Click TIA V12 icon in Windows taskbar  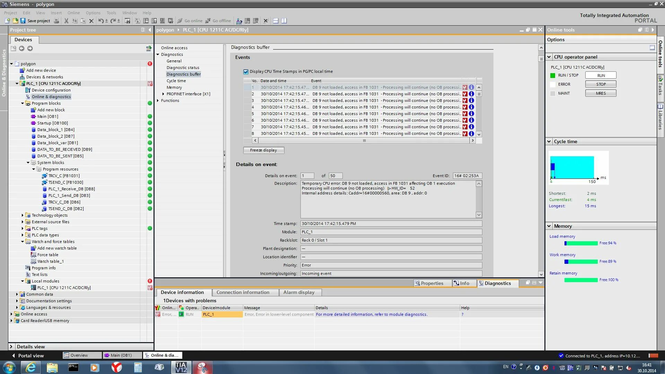point(181,367)
